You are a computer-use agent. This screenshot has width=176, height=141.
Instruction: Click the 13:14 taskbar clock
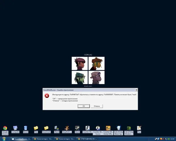[x=172, y=139]
